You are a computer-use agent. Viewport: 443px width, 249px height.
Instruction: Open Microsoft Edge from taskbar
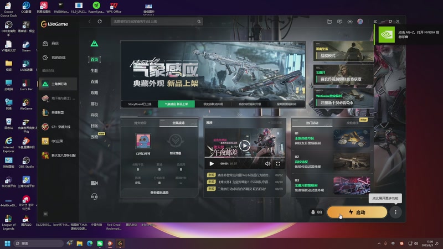[x=90, y=243]
